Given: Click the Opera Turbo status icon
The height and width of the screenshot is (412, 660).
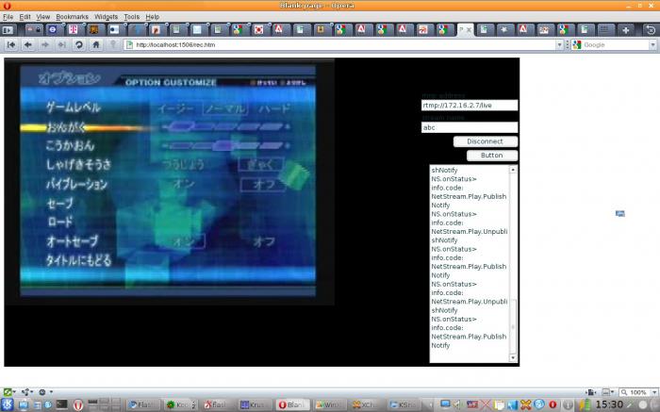Looking at the screenshot, I should click(x=42, y=392).
